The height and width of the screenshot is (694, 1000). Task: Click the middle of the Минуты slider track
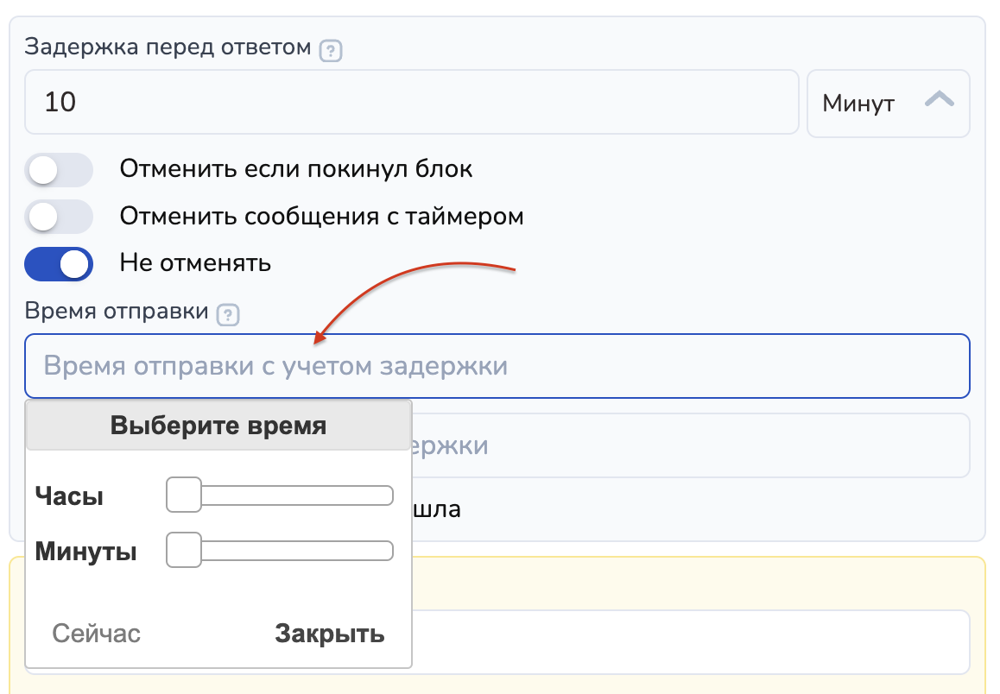(x=280, y=551)
